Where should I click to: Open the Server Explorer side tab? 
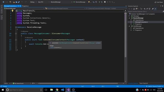(2, 9)
